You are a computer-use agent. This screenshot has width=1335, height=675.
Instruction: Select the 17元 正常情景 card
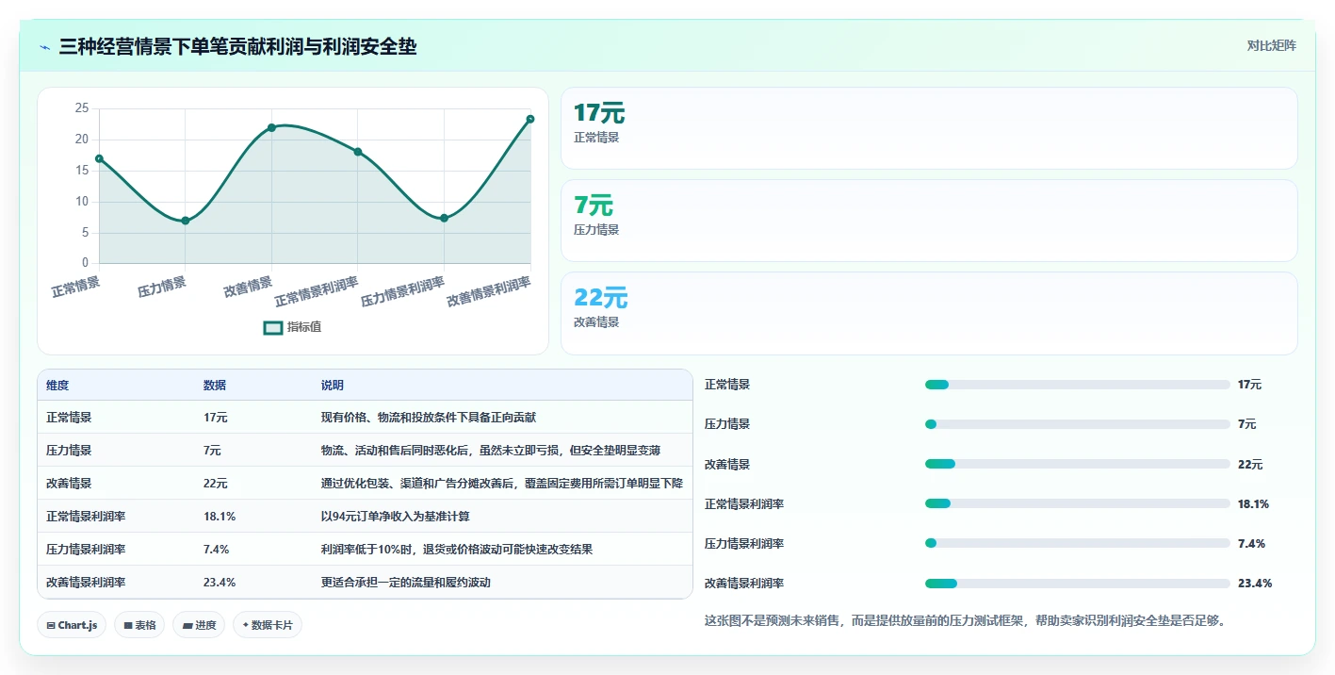click(929, 128)
